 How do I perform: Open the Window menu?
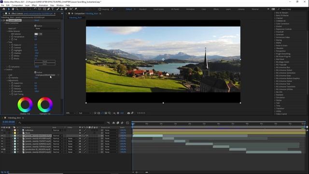coord(60,5)
